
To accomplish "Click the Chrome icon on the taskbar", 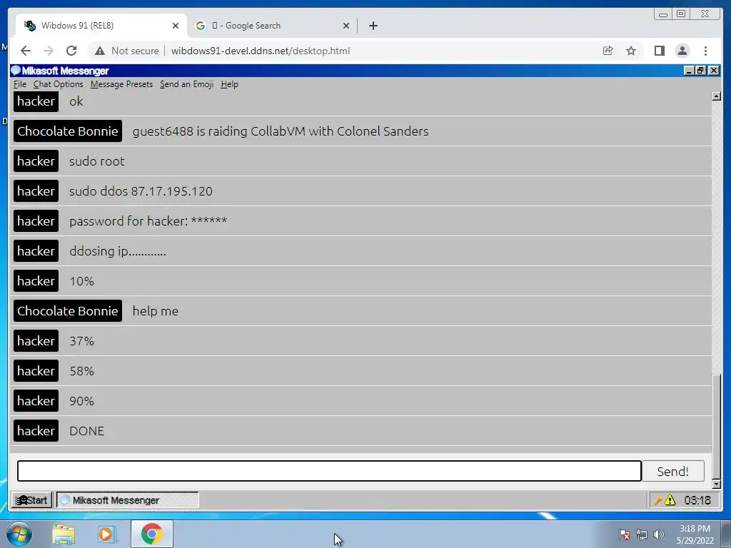I will (152, 534).
